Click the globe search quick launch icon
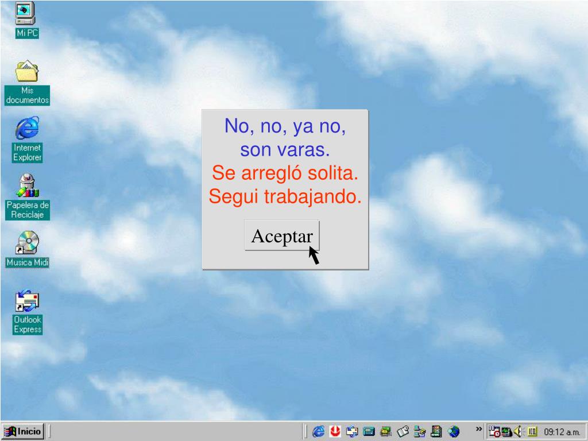The image size is (588, 441). (x=454, y=432)
